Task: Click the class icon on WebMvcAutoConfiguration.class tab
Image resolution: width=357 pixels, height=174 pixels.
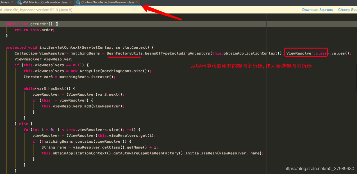Action: tap(19, 2)
